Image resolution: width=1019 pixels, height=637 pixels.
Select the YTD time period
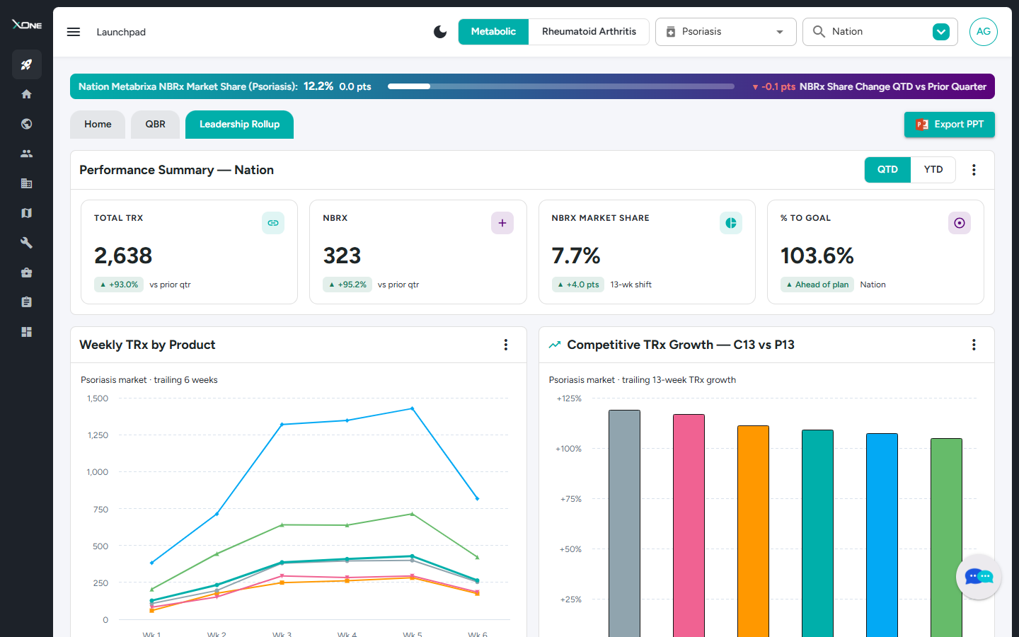tap(933, 170)
